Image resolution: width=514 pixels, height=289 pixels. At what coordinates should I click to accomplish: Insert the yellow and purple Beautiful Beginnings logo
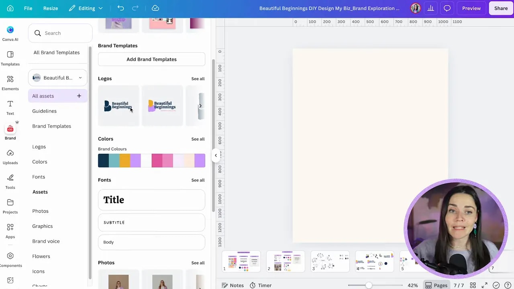(162, 106)
